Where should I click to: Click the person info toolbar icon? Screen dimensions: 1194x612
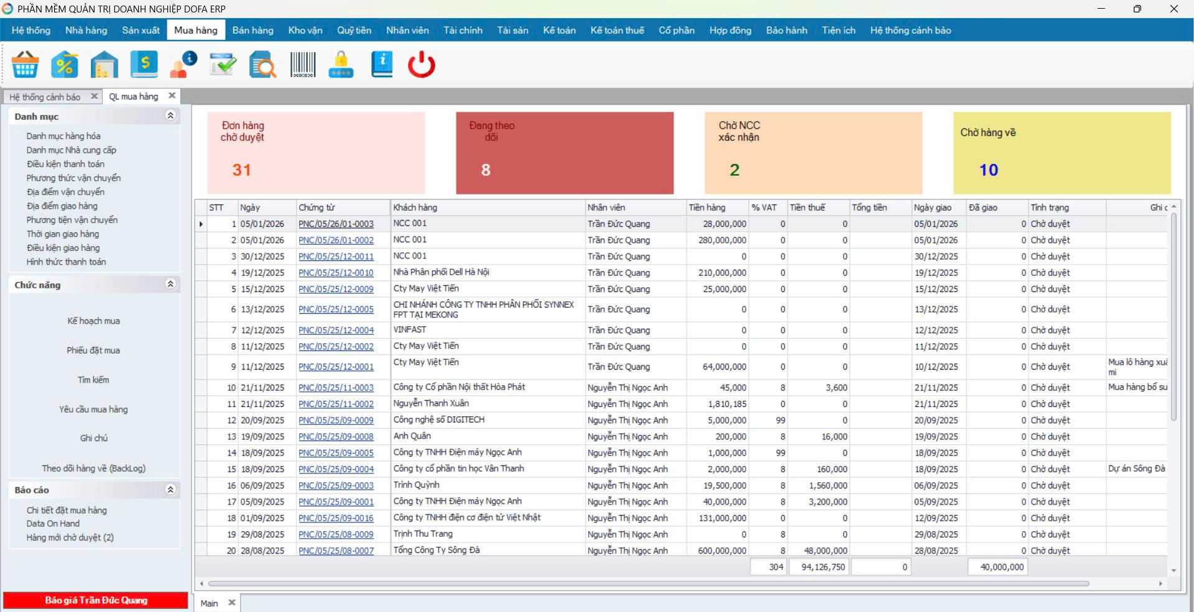[x=183, y=65]
